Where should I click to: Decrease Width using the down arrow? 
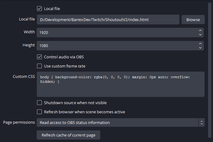click(200, 35)
